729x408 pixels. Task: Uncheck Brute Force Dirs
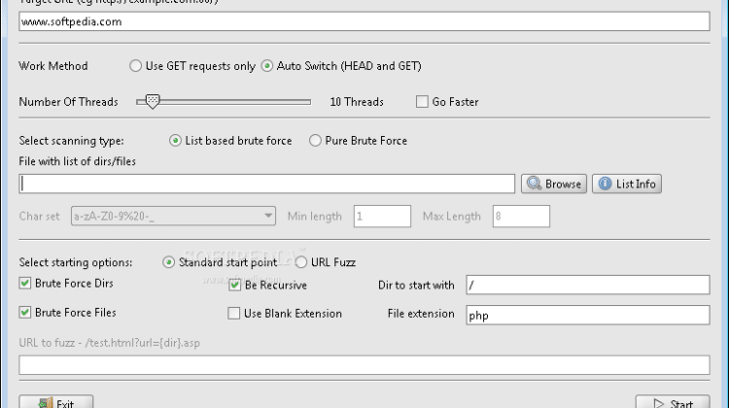25,283
